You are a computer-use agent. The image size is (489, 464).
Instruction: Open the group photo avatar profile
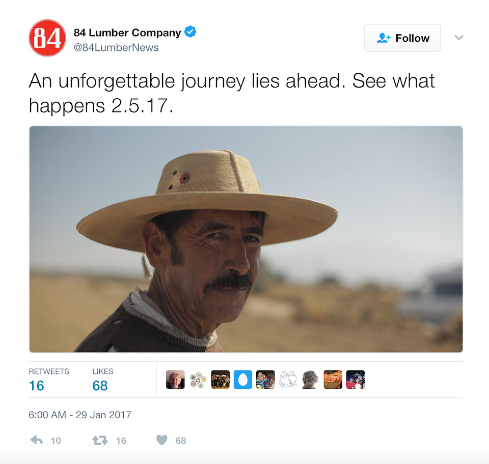(x=221, y=380)
